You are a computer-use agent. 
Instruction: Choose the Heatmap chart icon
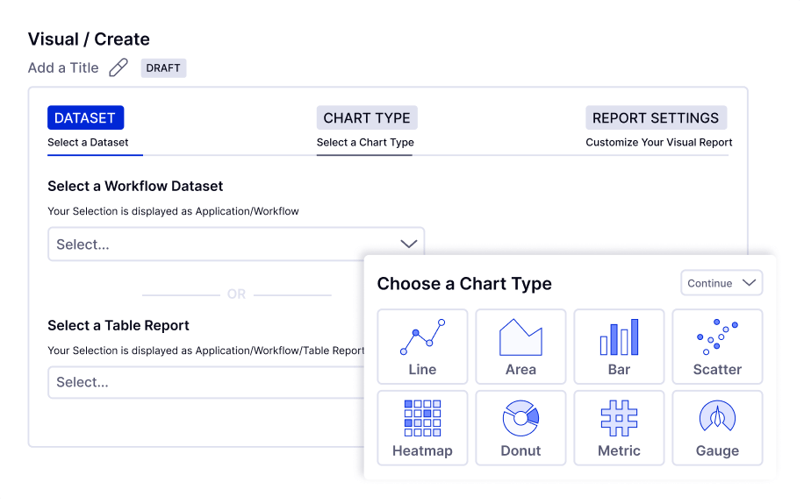click(x=422, y=419)
